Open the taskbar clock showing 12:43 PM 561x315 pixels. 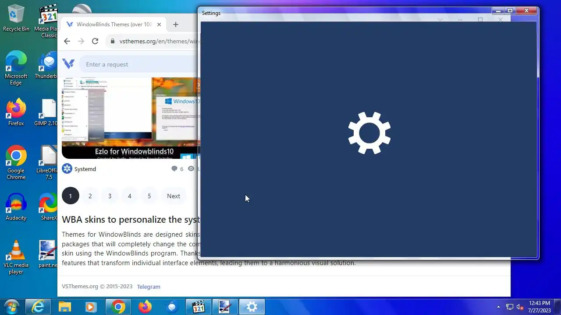click(540, 307)
